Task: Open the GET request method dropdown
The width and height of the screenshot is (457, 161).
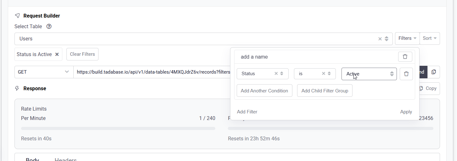Action: pyautogui.click(x=44, y=72)
